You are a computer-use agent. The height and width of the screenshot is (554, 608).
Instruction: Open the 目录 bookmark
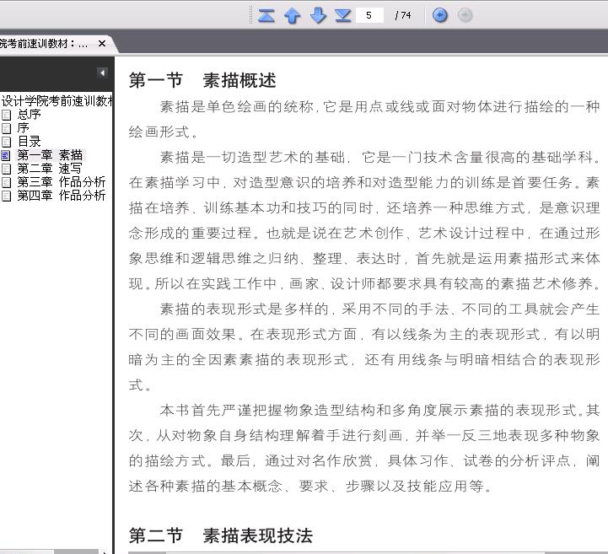(29, 142)
